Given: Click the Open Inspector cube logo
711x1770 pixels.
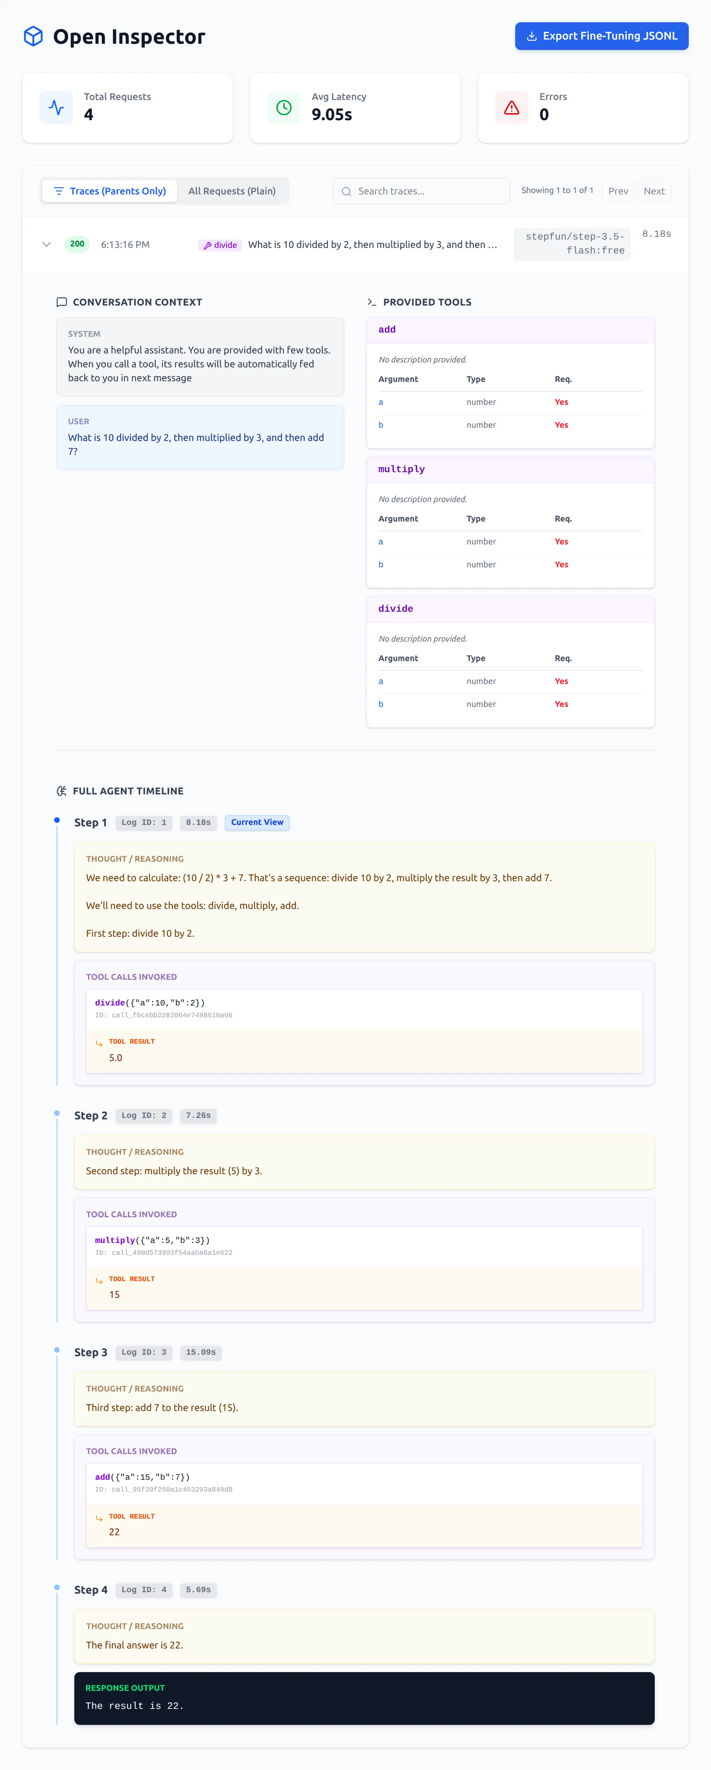Looking at the screenshot, I should click(x=33, y=36).
